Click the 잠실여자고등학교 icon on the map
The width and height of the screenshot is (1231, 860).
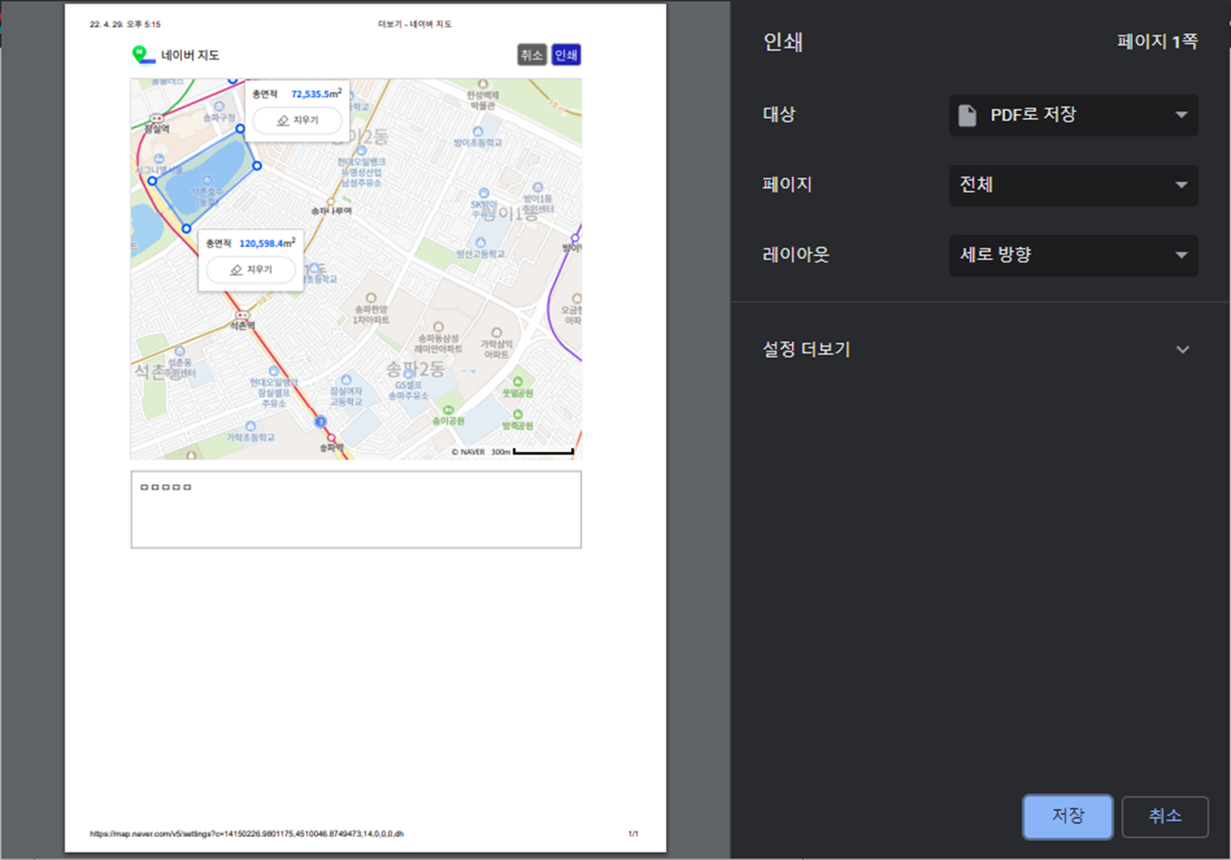pyautogui.click(x=347, y=380)
